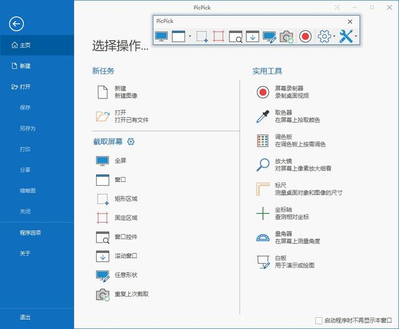Click the 固定区域 red frame icon
Viewport: 399px width, 329px height.
click(x=102, y=218)
